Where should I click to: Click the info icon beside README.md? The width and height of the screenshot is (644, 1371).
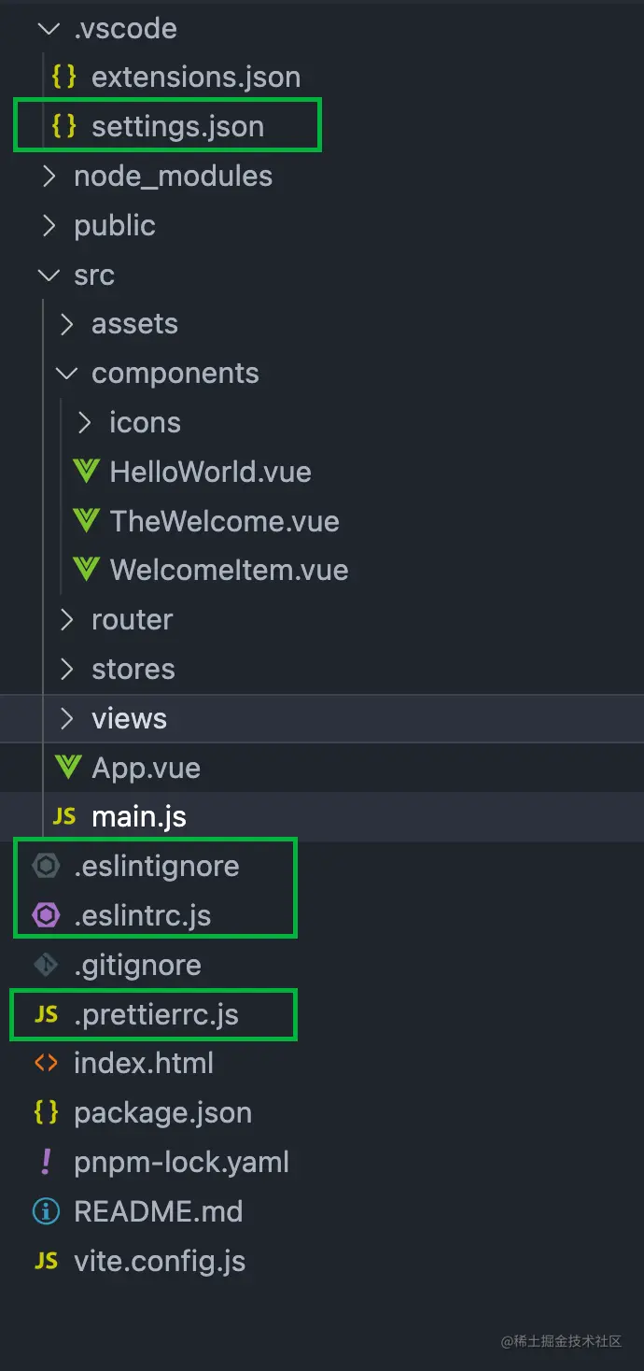click(x=46, y=1212)
